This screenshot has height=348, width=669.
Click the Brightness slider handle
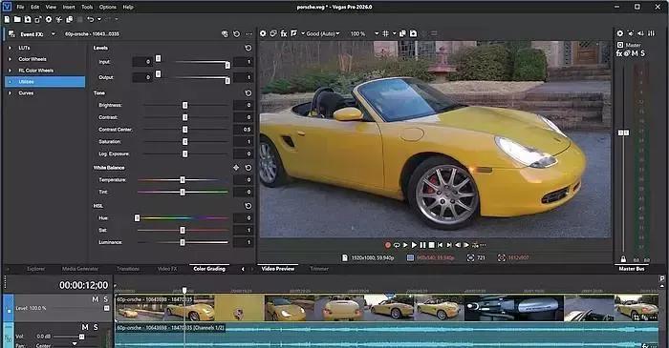coord(184,105)
